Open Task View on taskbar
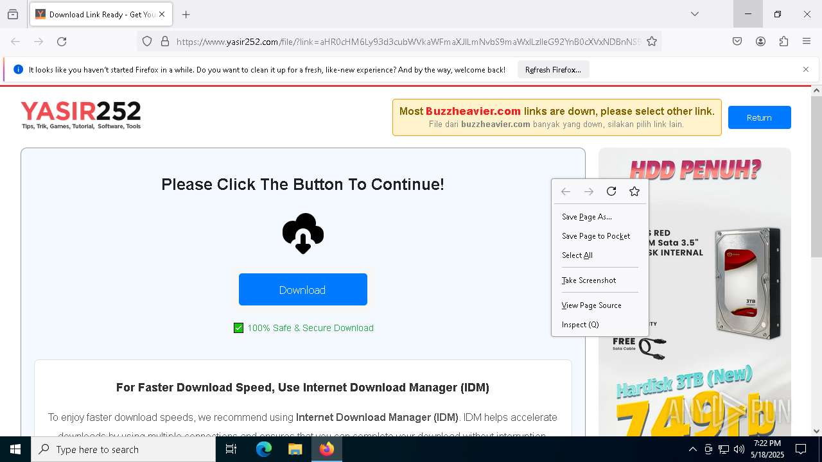This screenshot has height=462, width=822. [231, 449]
